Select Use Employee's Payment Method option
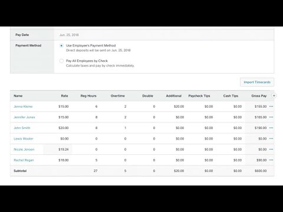The width and height of the screenshot is (283, 212). [x=61, y=45]
